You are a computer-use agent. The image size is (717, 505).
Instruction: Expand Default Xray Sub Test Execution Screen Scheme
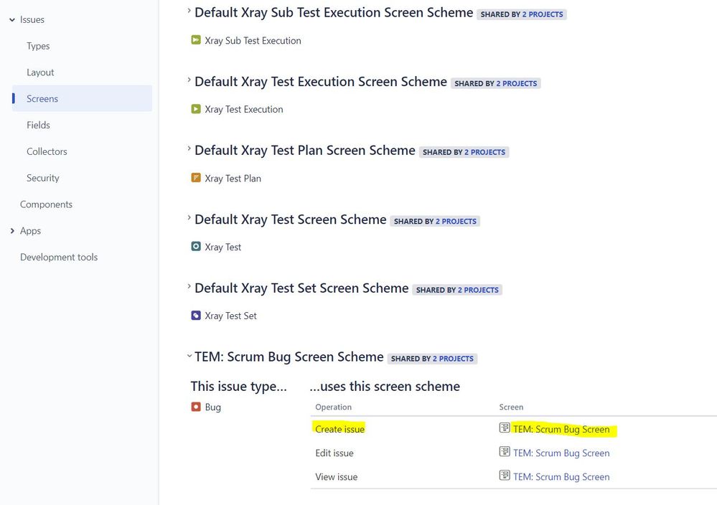tap(189, 11)
